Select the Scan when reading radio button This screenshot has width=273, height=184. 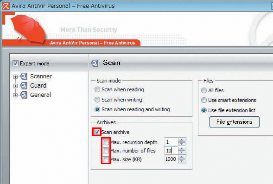pyautogui.click(x=97, y=89)
